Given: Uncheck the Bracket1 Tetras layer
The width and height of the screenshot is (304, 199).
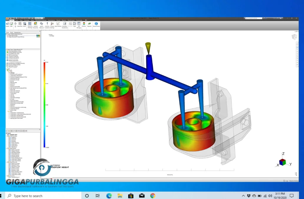Looking at the screenshot, I should pyautogui.click(x=9, y=169).
